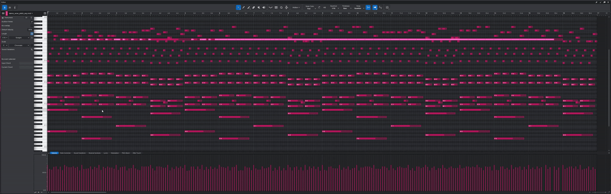
Task: Select the Eraser tool
Action: point(253,8)
